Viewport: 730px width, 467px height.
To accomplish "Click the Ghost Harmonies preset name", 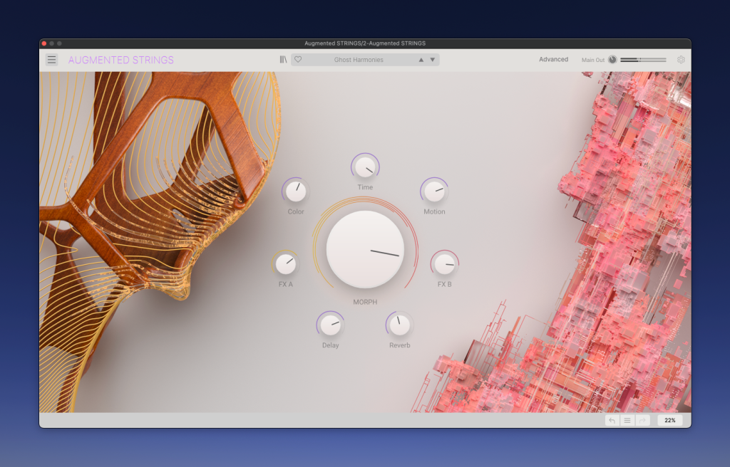I will [x=359, y=60].
